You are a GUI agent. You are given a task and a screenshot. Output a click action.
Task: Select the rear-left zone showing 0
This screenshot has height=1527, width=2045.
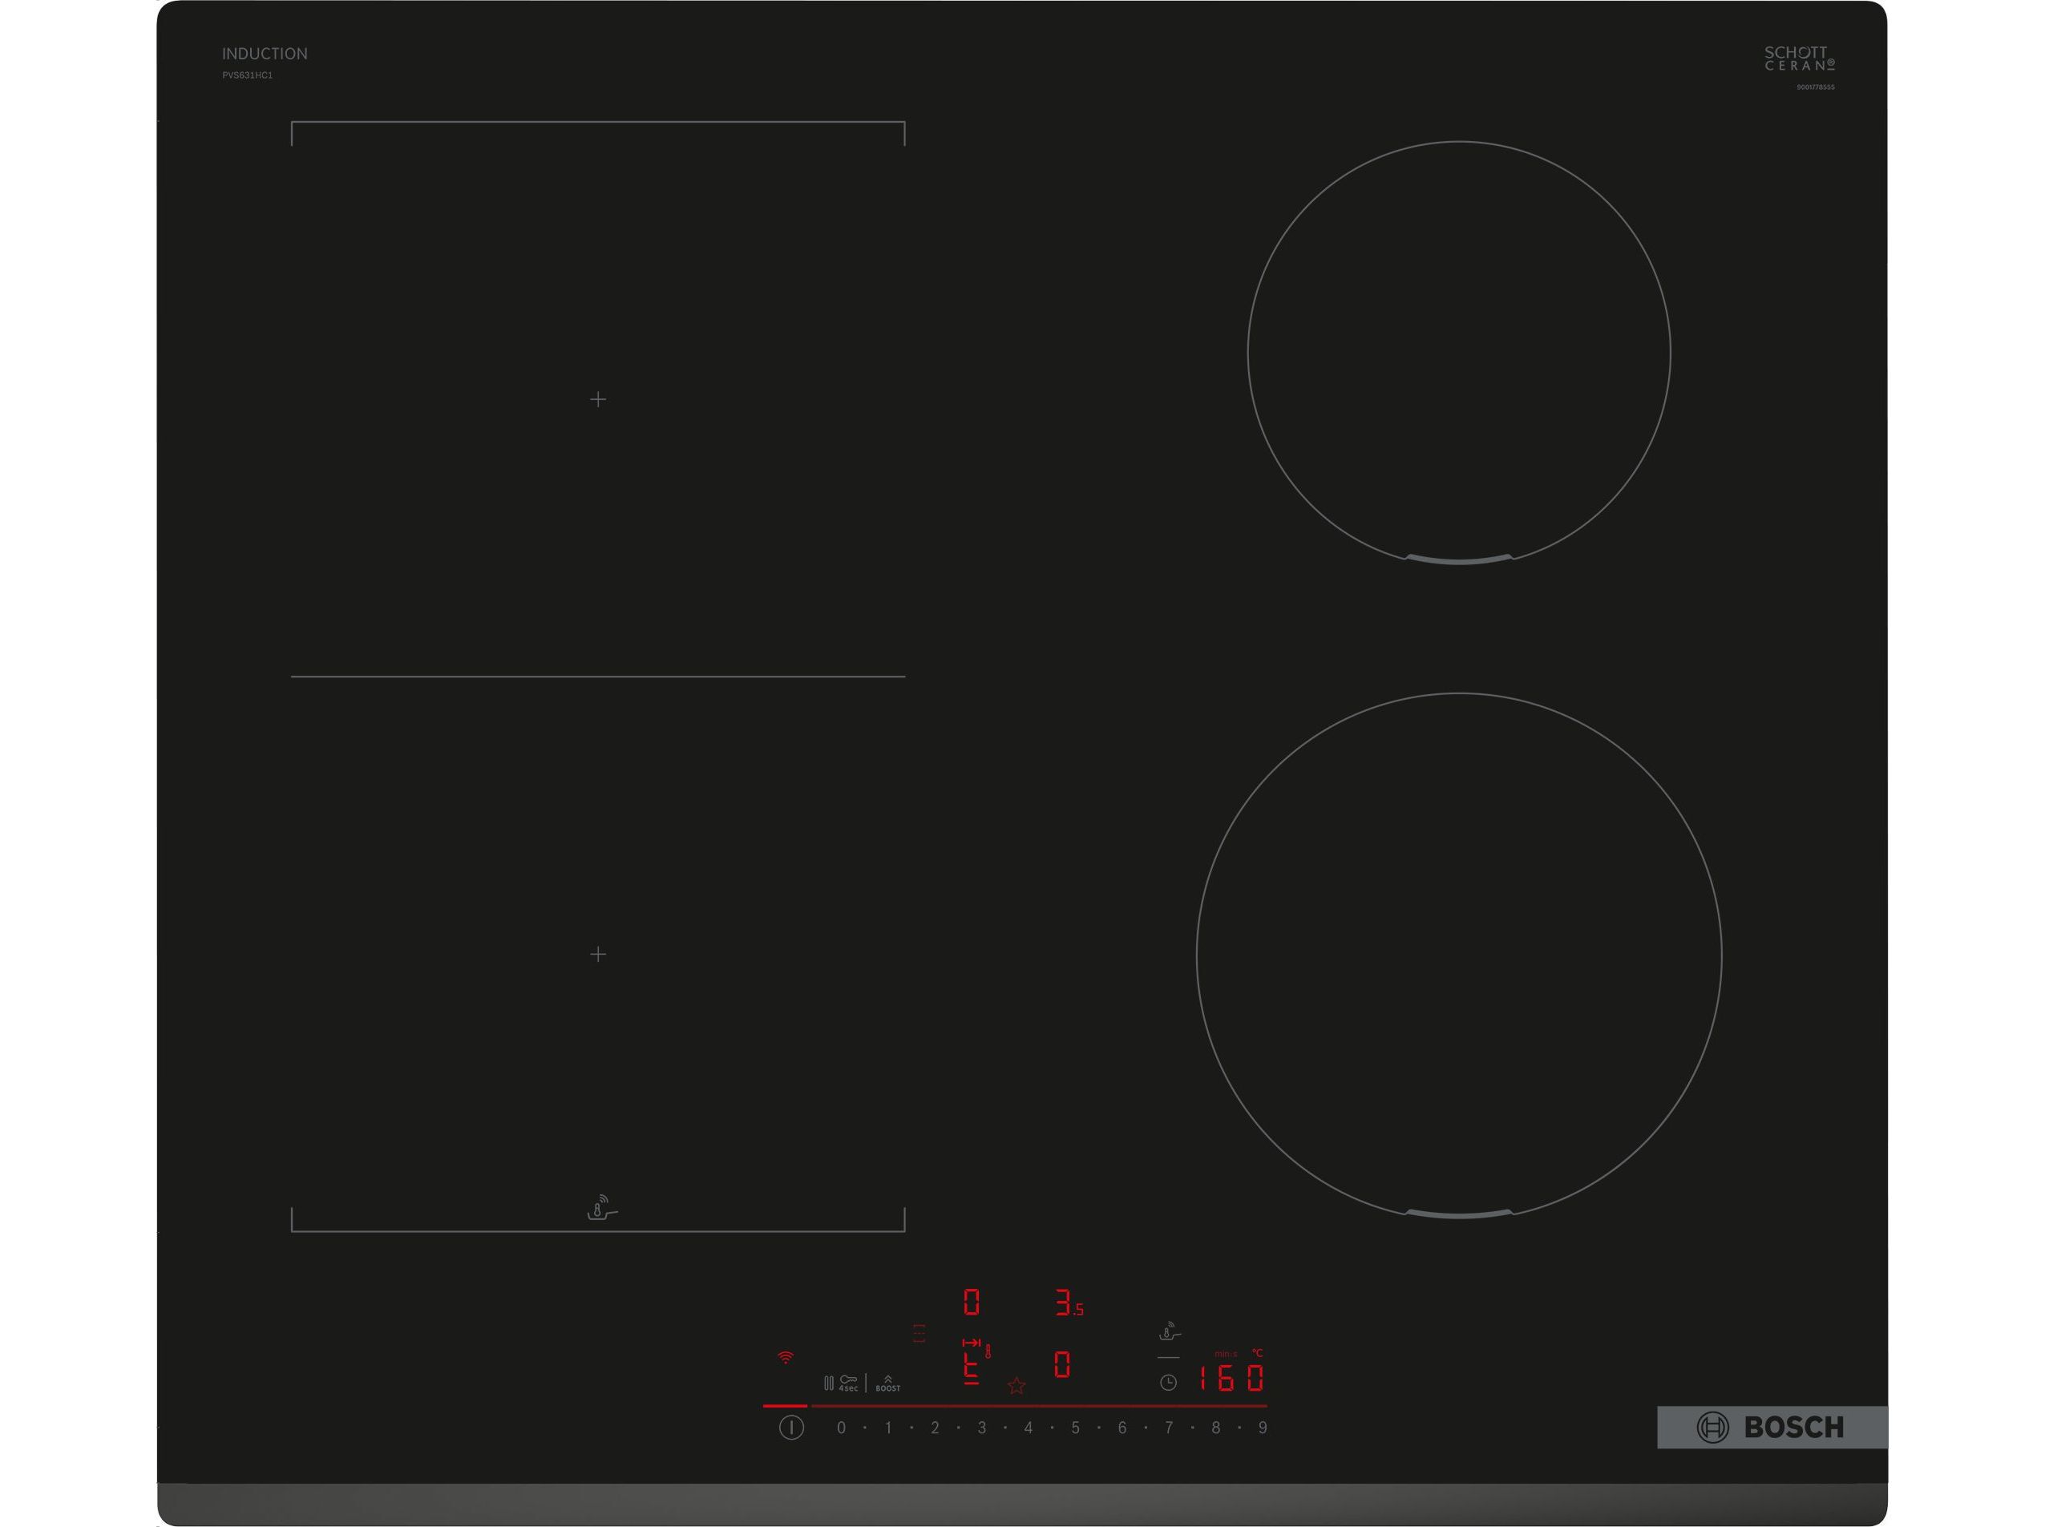coord(971,1303)
